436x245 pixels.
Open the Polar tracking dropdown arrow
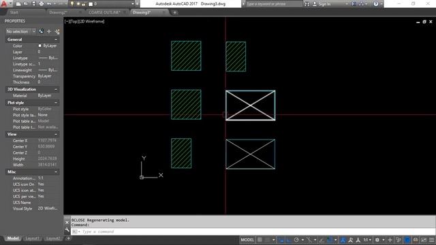[302, 240]
